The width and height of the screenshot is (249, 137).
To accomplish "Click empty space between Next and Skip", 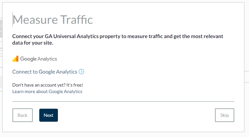I will coord(136,115).
